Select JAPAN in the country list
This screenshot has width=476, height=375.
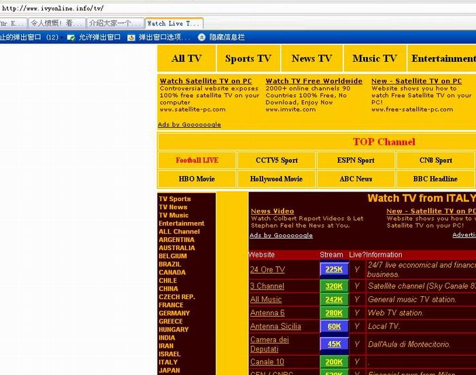169,371
